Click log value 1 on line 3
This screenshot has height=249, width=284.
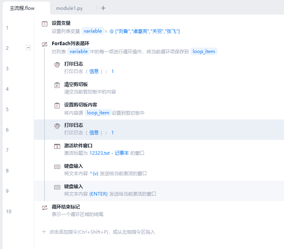112,71
